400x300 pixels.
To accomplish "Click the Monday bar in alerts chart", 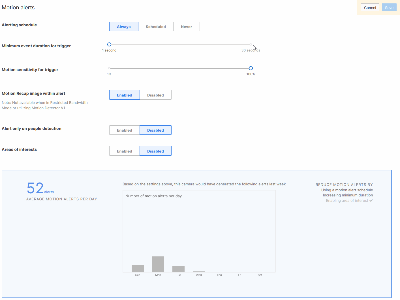I will pyautogui.click(x=158, y=264).
